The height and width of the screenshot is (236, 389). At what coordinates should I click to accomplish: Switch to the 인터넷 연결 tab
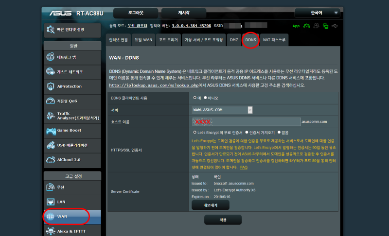click(118, 40)
